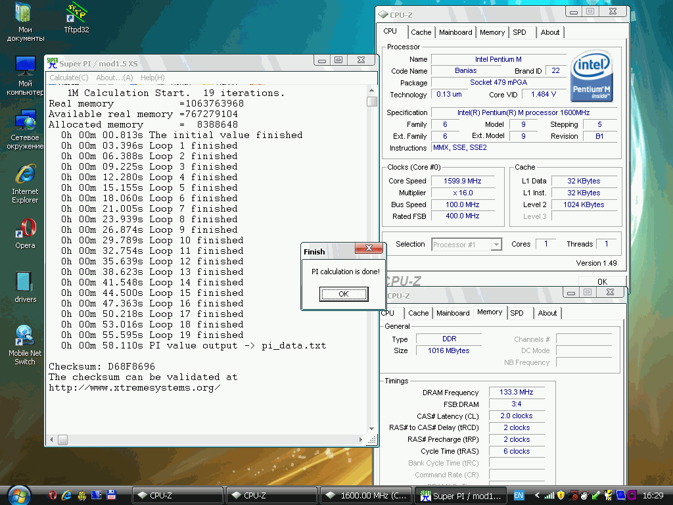Click OK button in upper CPU-Z window
This screenshot has height=505, width=673.
click(x=602, y=281)
